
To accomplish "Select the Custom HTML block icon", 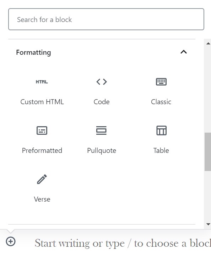I will [x=42, y=82].
